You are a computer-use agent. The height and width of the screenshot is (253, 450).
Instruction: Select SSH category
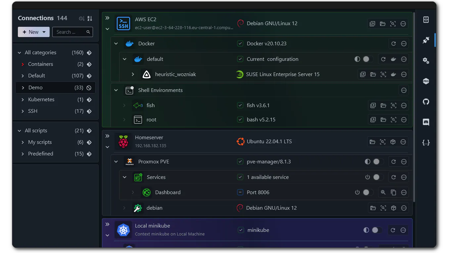[x=55, y=111]
